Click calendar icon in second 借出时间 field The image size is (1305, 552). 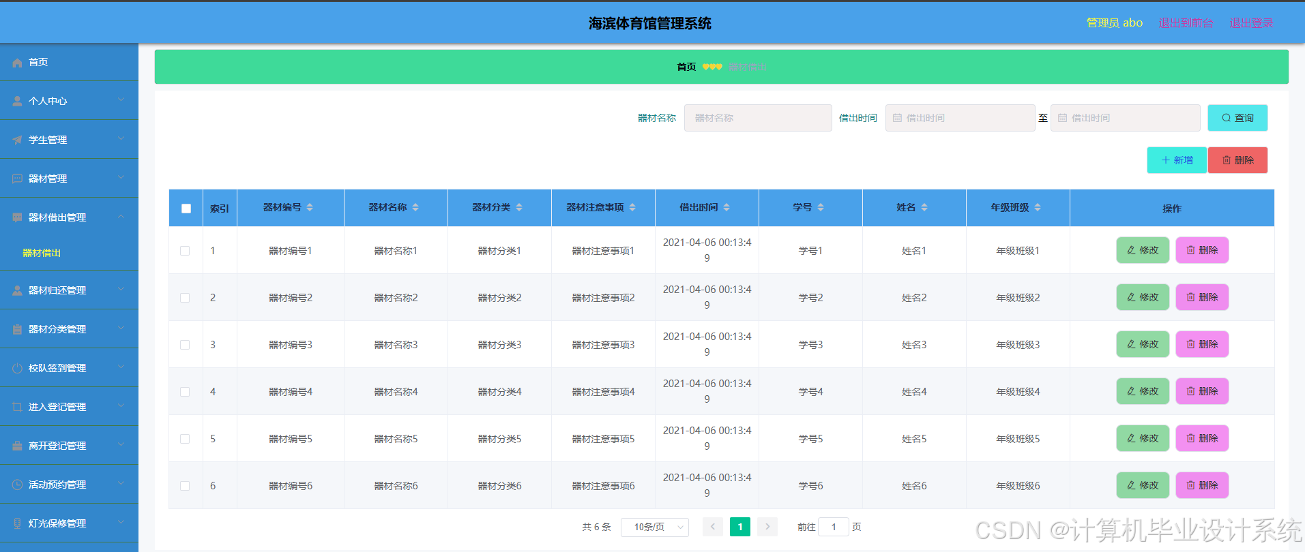point(1063,118)
